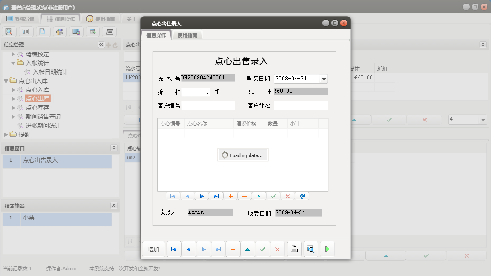Open print preview in the dialog toolbar
The height and width of the screenshot is (276, 491).
coord(310,249)
